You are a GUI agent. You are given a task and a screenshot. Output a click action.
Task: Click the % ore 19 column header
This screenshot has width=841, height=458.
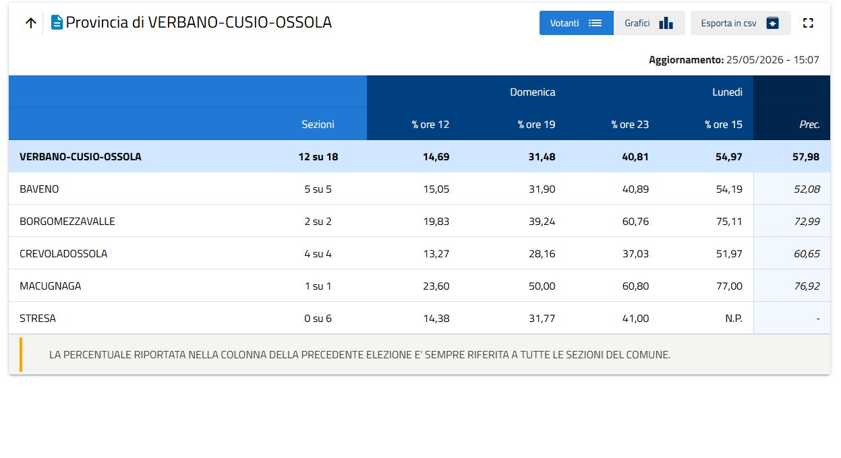537,125
